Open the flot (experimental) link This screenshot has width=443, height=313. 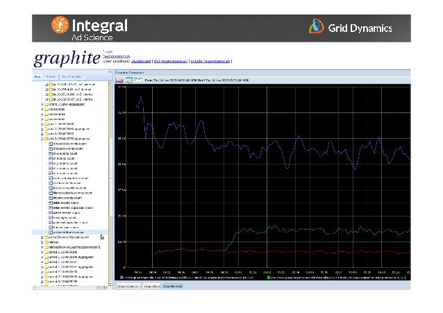click(x=171, y=61)
